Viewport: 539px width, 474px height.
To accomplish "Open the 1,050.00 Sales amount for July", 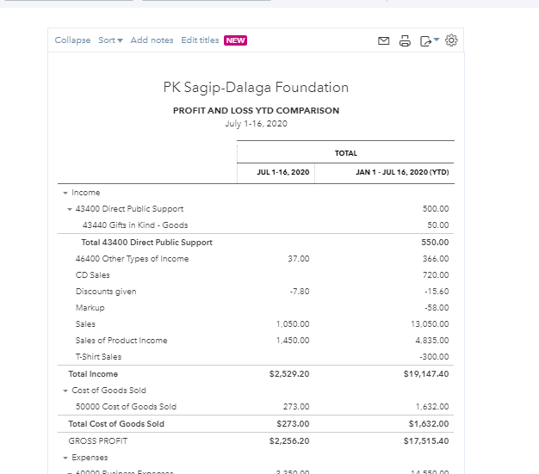I will point(293,324).
